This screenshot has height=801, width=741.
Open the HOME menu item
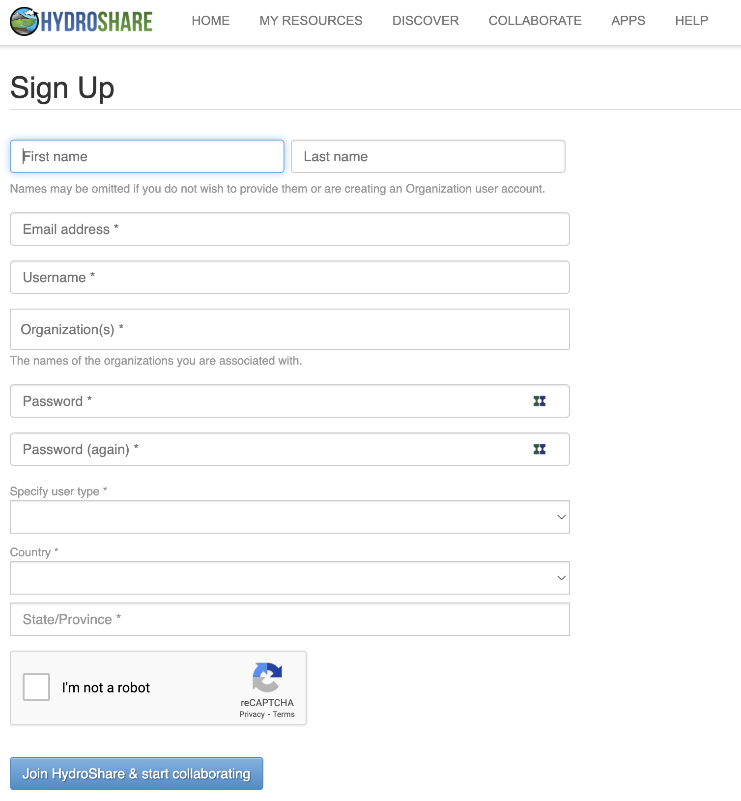tap(210, 21)
